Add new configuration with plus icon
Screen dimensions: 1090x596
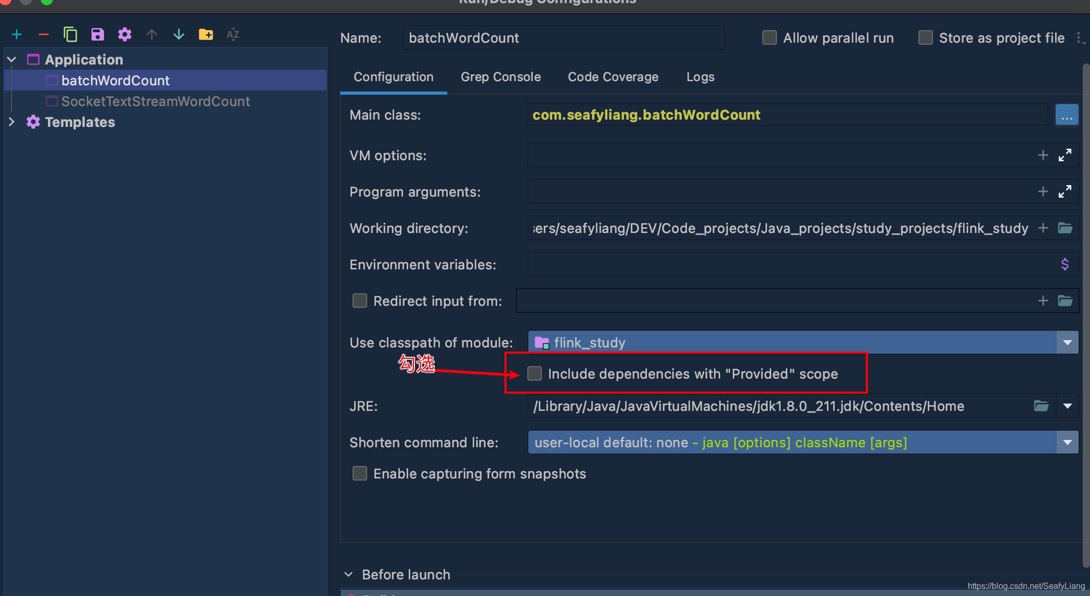tap(17, 35)
